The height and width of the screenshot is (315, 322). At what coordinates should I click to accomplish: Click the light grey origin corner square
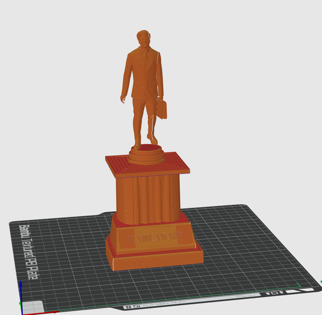32,307
